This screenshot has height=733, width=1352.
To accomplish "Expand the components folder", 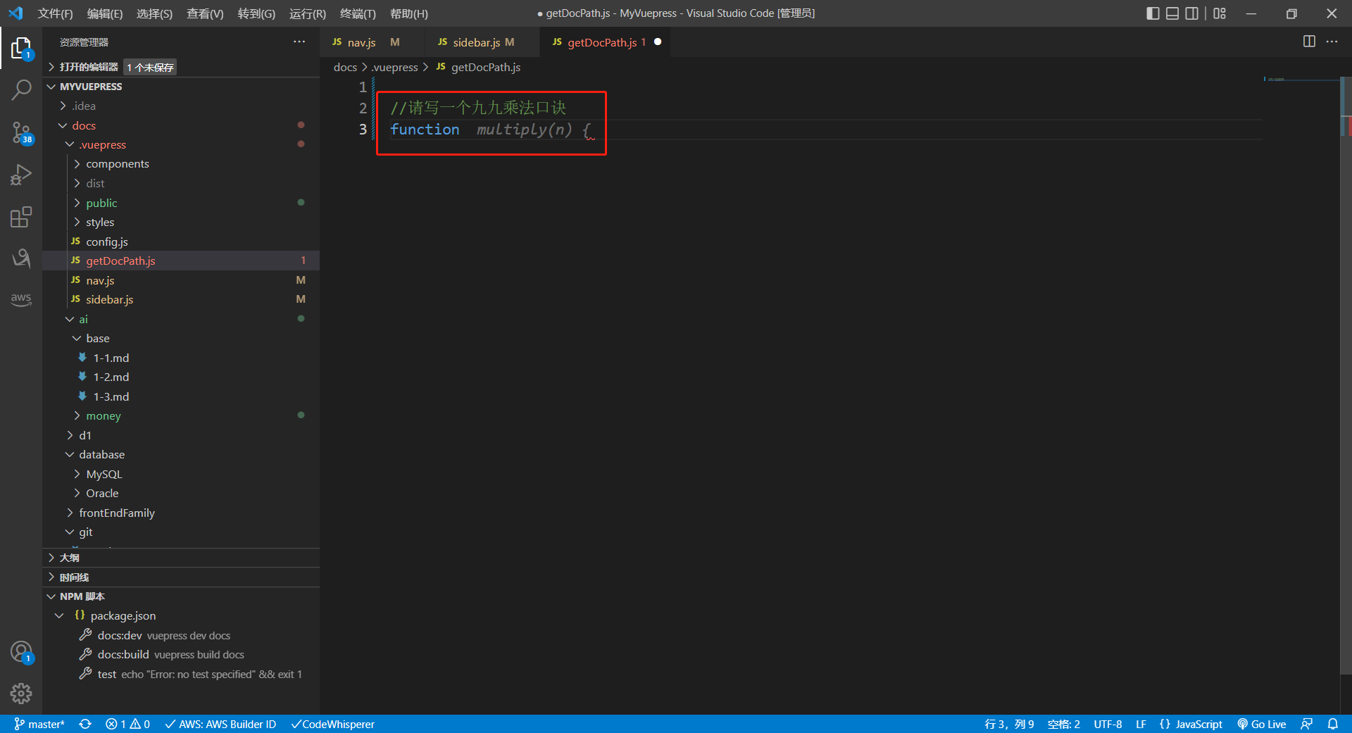I will point(117,164).
